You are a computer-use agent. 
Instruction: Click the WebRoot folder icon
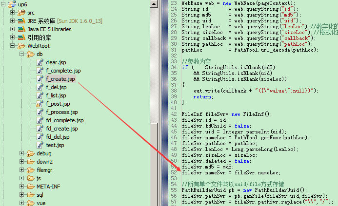(x=21, y=46)
